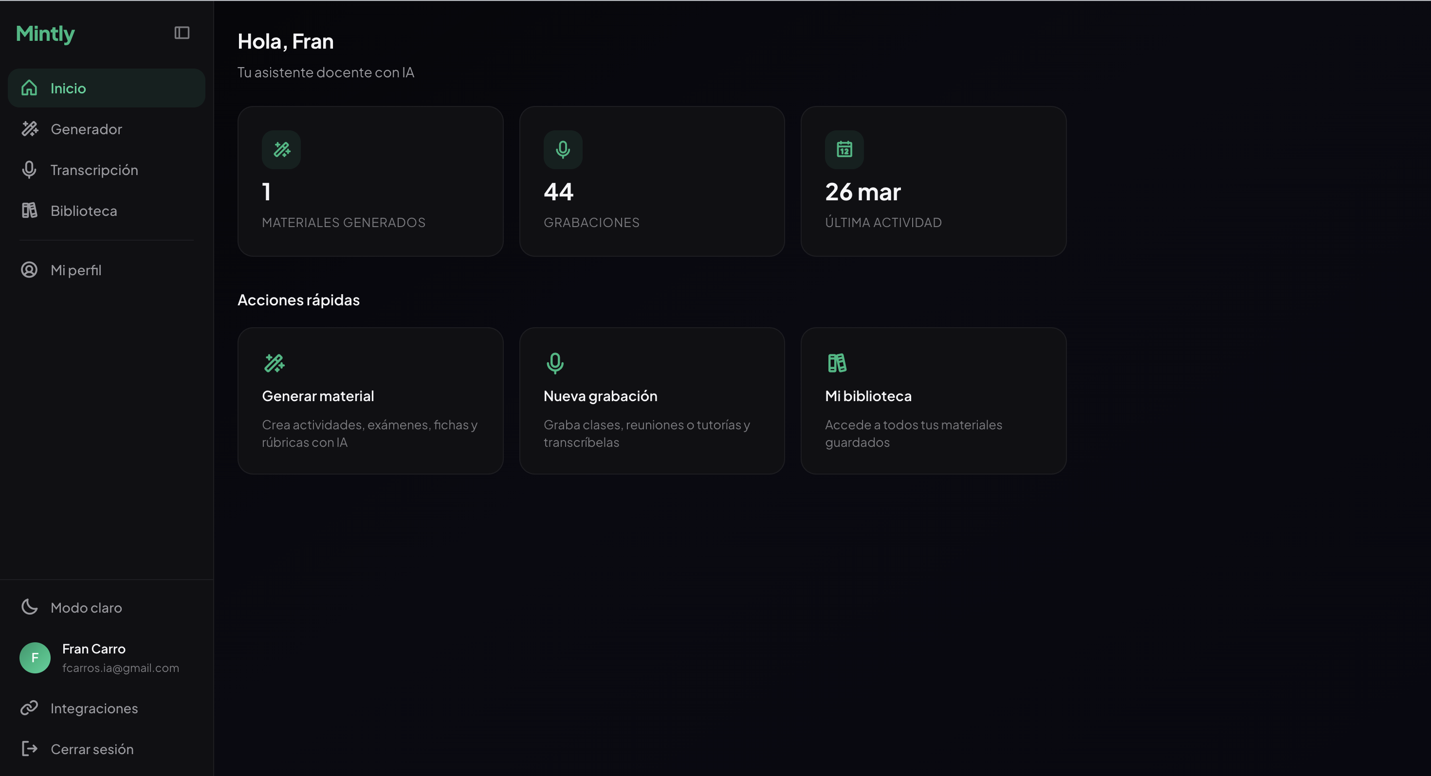Image resolution: width=1431 pixels, height=776 pixels.
Task: Click the Inicio home icon
Action: coord(29,88)
